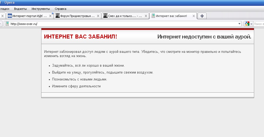Close the Интернет вас забанил! tab
The width and height of the screenshot is (264, 137).
point(194,16)
